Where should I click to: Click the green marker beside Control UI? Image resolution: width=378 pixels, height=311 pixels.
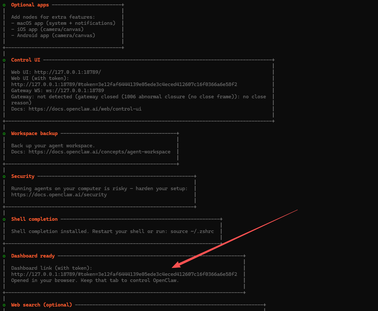coord(4,60)
